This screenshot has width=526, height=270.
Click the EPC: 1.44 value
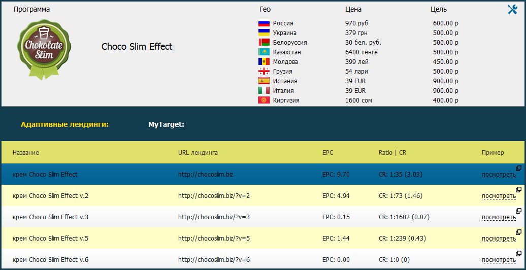336,239
